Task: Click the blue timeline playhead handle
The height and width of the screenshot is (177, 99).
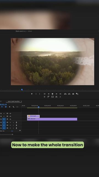Action: [x=38, y=107]
